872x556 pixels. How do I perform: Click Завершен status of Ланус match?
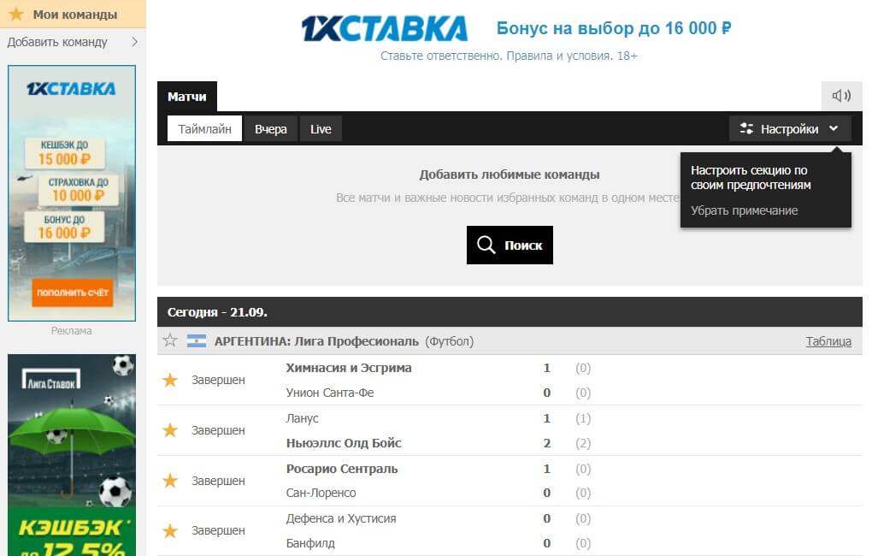coord(218,430)
